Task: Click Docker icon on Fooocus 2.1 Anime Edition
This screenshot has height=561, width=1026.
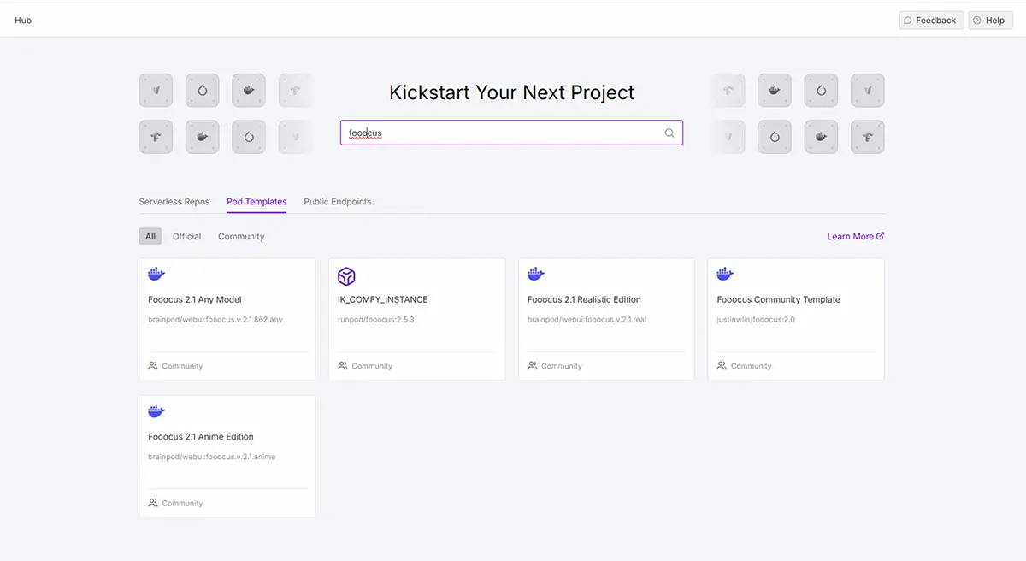Action: tap(156, 411)
